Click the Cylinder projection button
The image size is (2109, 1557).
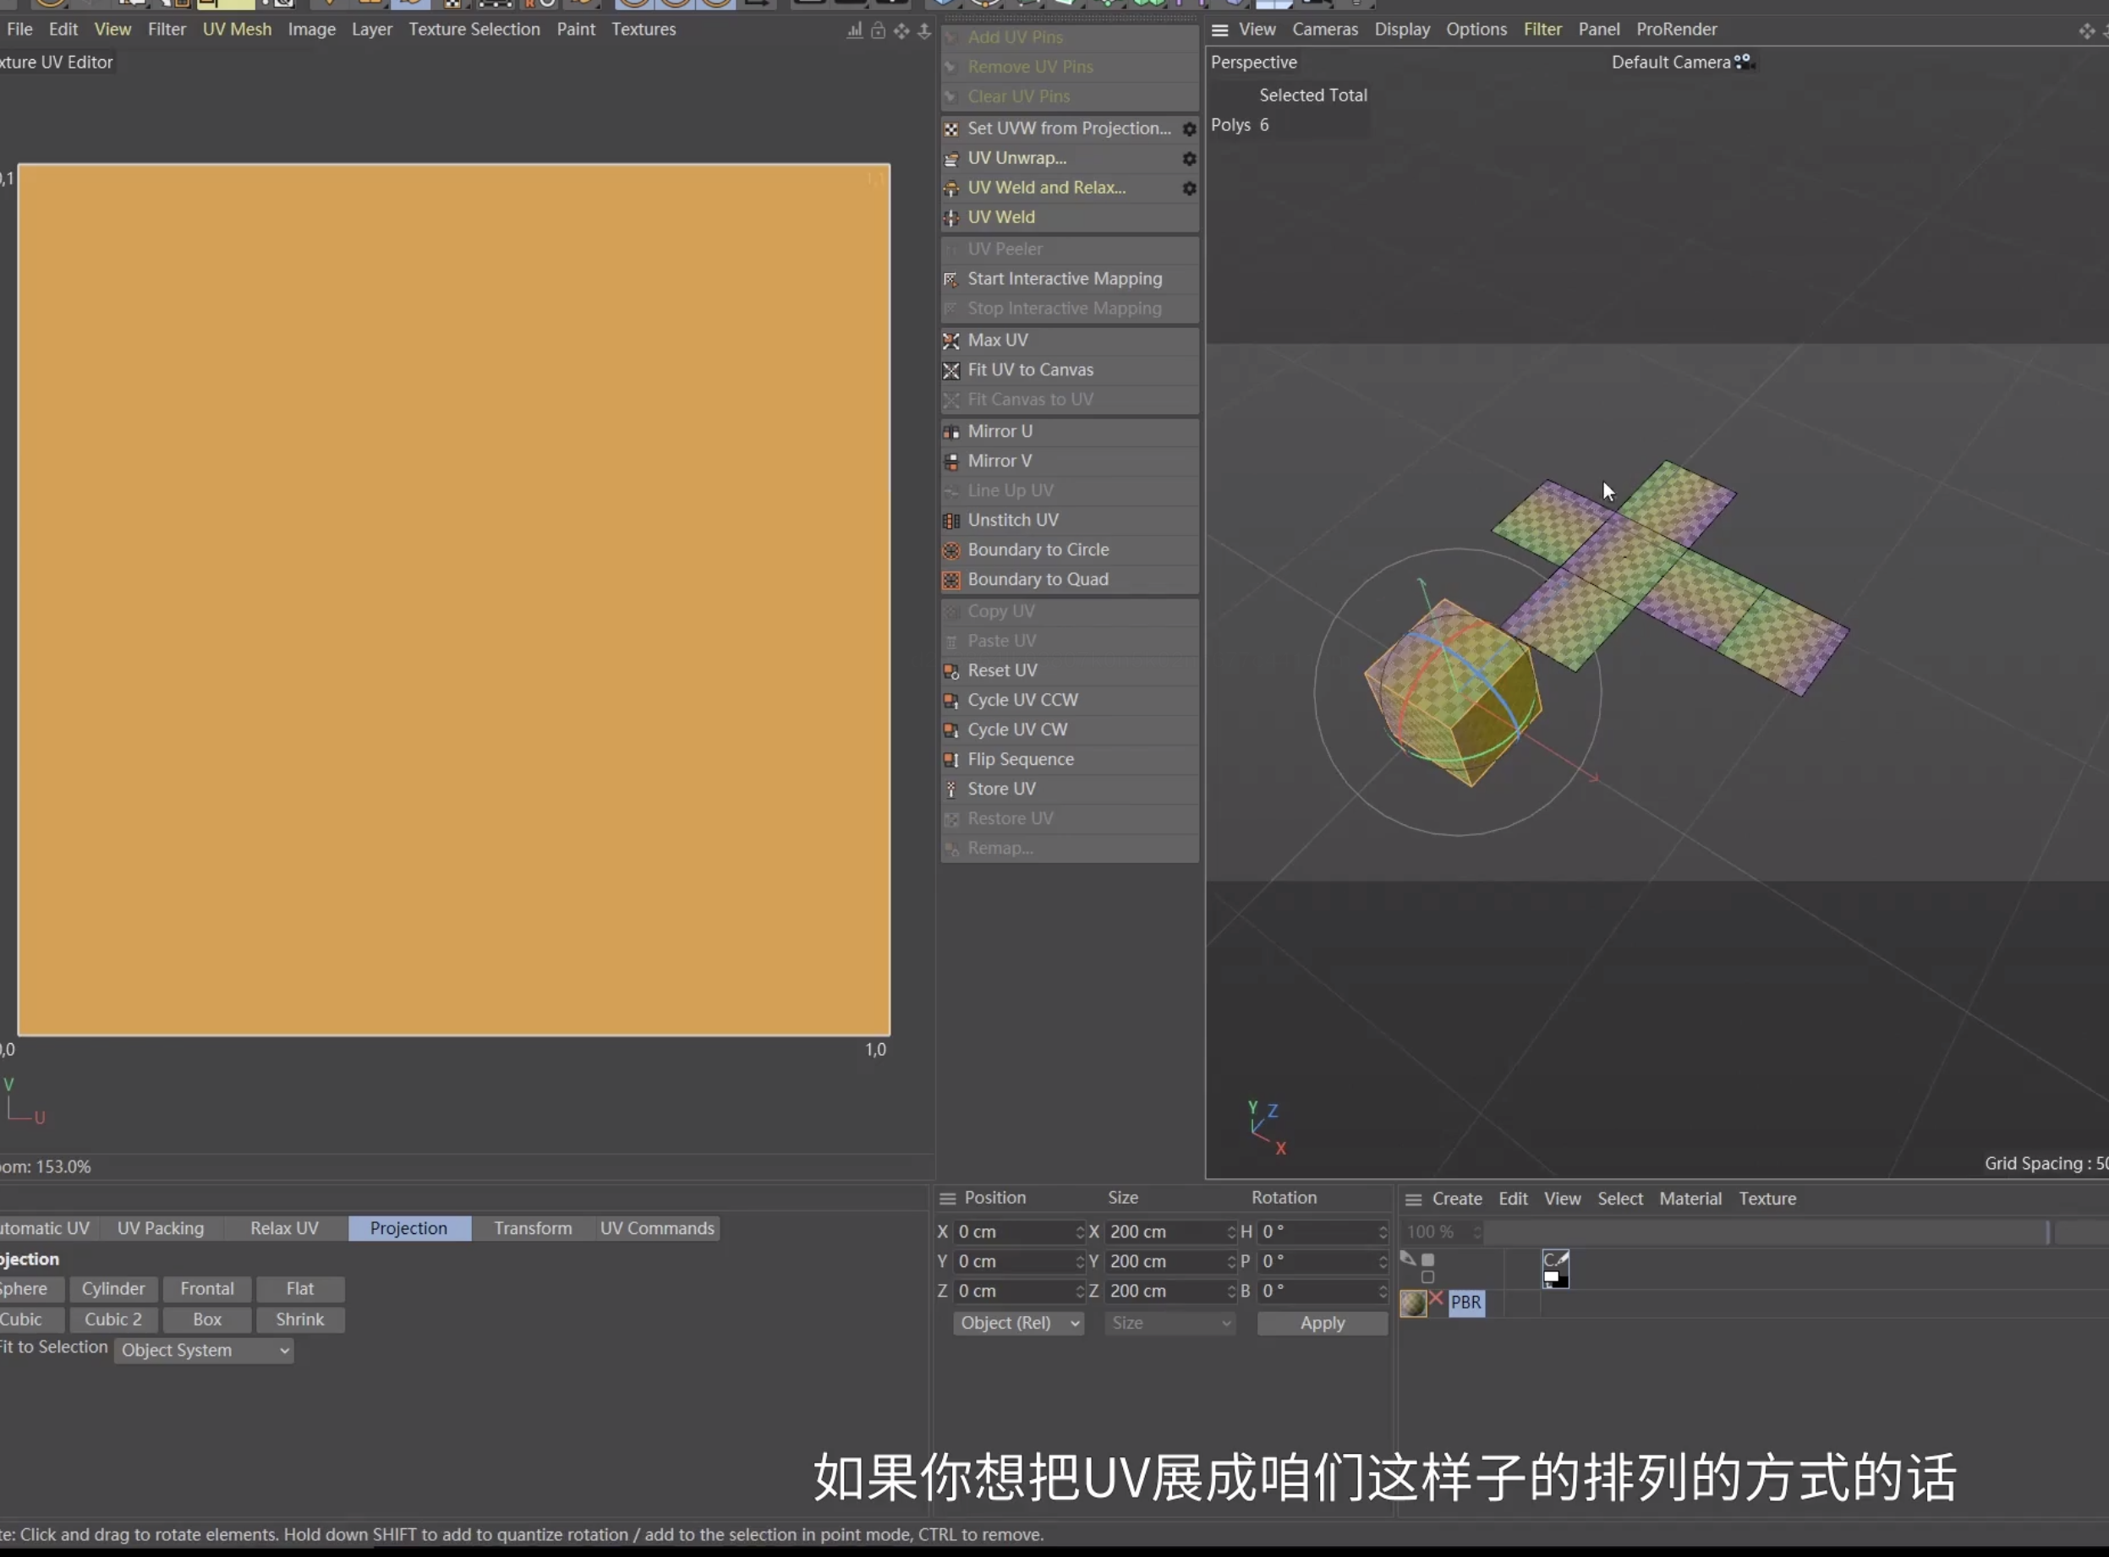click(113, 1288)
